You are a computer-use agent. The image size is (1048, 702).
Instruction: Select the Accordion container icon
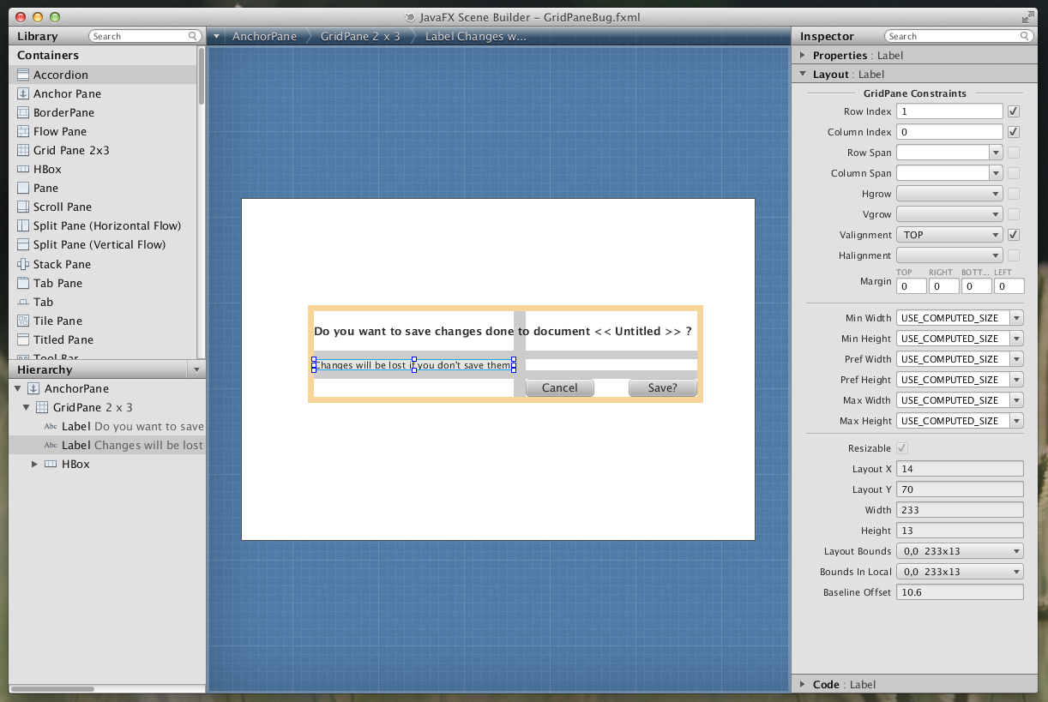tap(23, 75)
